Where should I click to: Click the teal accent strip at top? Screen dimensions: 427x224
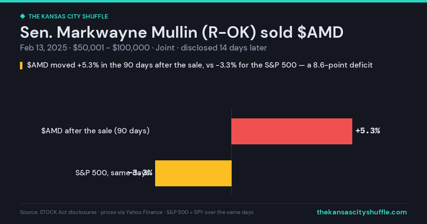coord(213,1)
